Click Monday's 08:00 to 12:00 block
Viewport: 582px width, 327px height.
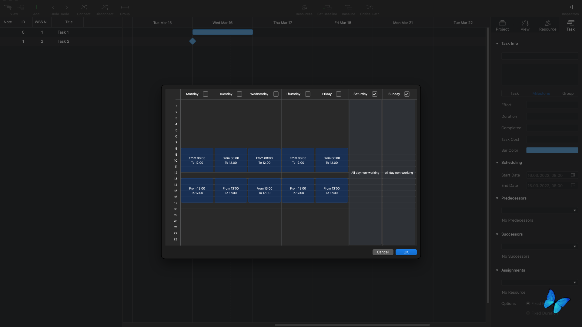197,160
